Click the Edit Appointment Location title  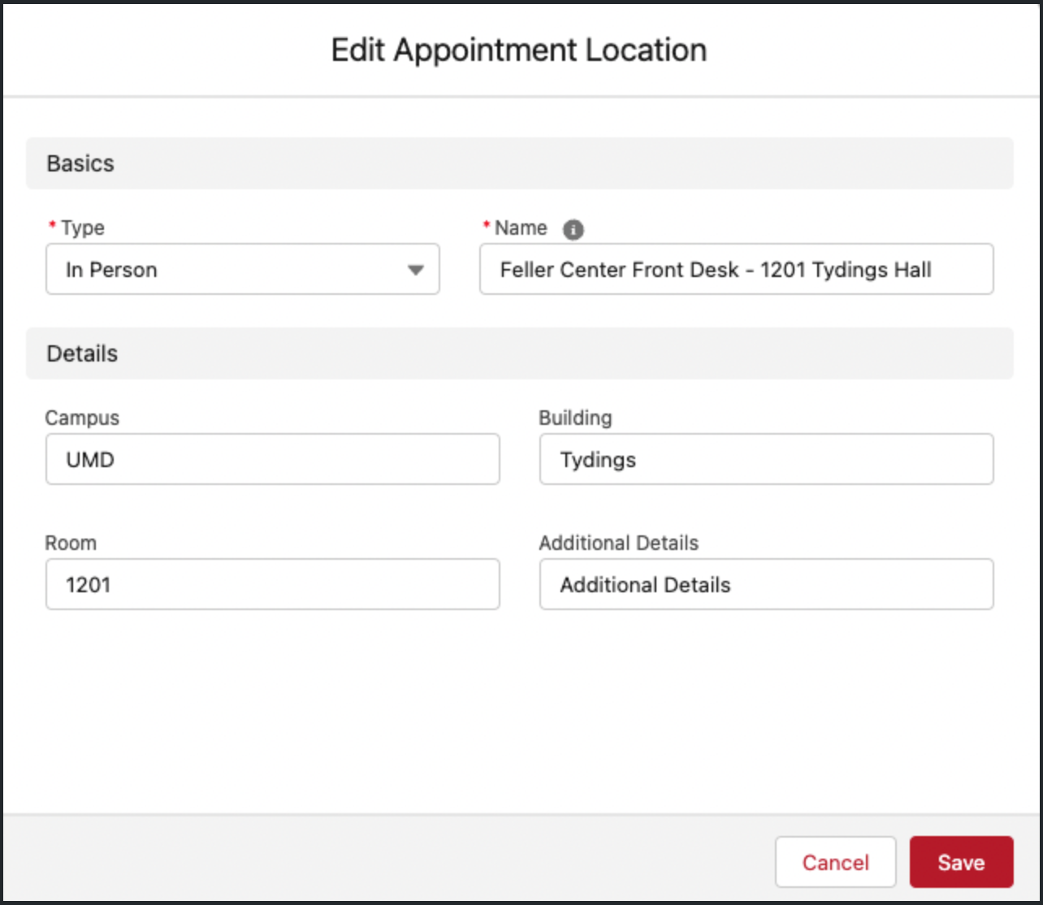[x=521, y=50]
